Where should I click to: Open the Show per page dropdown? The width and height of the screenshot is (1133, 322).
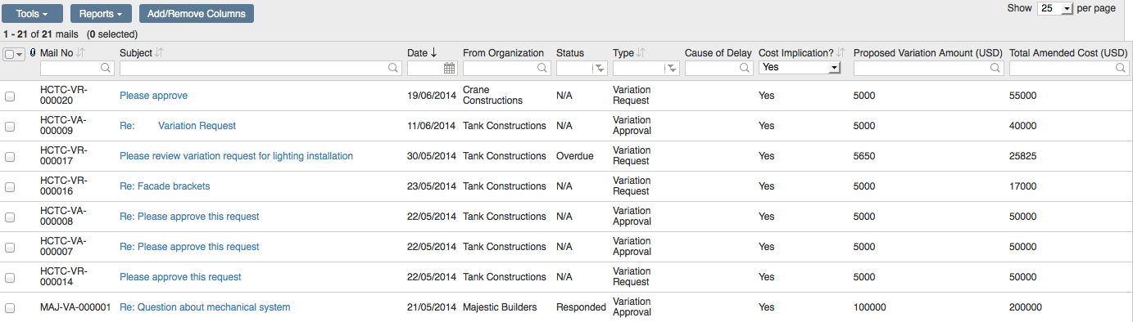(x=1055, y=8)
